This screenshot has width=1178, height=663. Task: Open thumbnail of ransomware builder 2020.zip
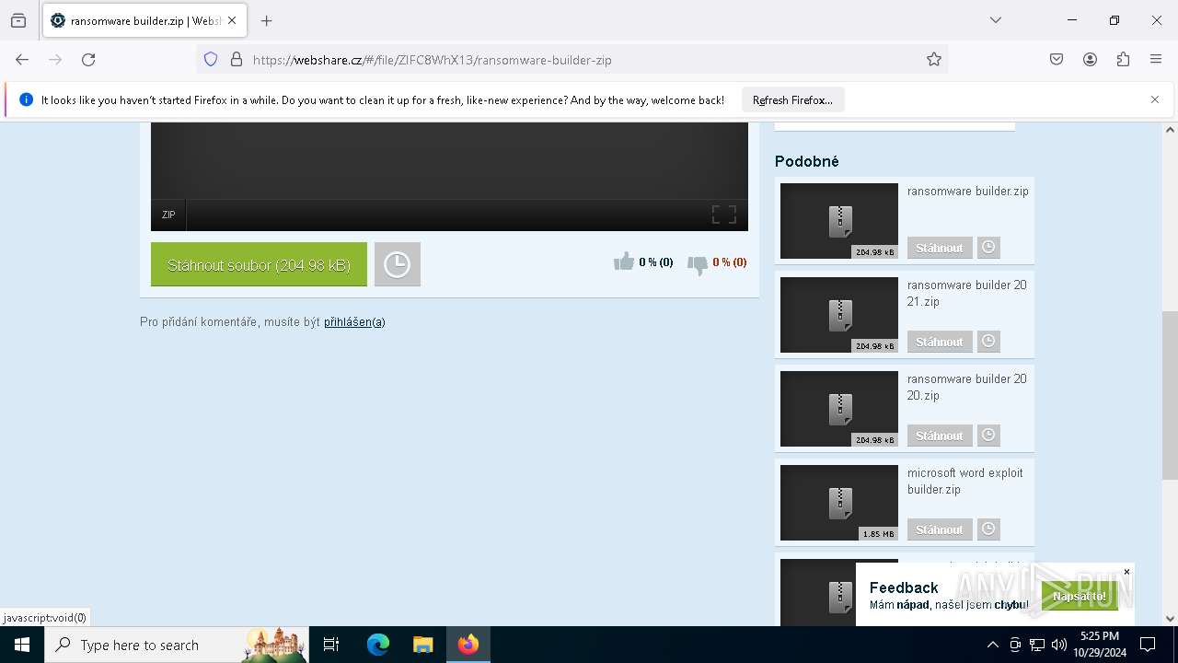pyautogui.click(x=839, y=409)
